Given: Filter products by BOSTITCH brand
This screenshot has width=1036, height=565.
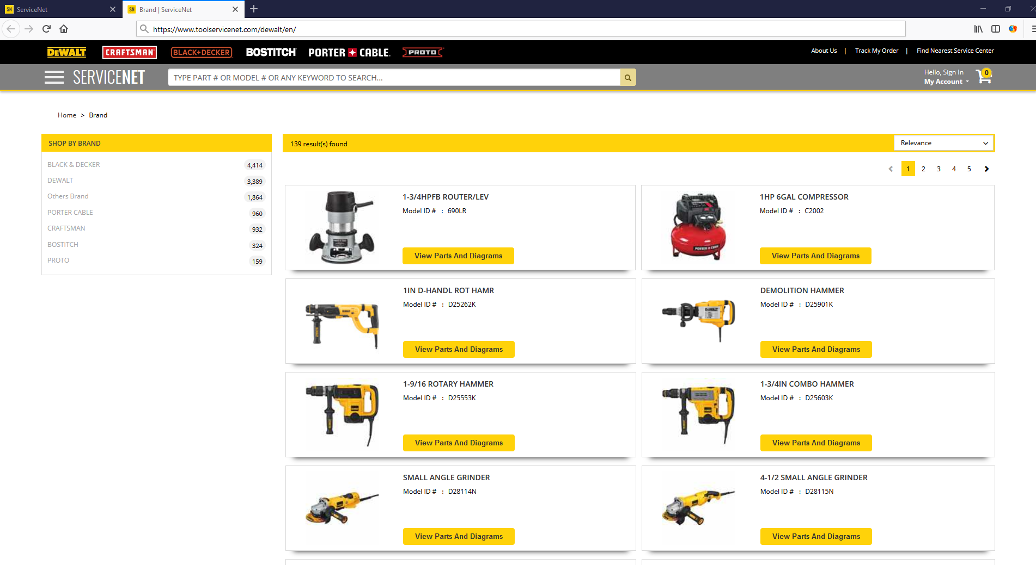Looking at the screenshot, I should (x=63, y=244).
